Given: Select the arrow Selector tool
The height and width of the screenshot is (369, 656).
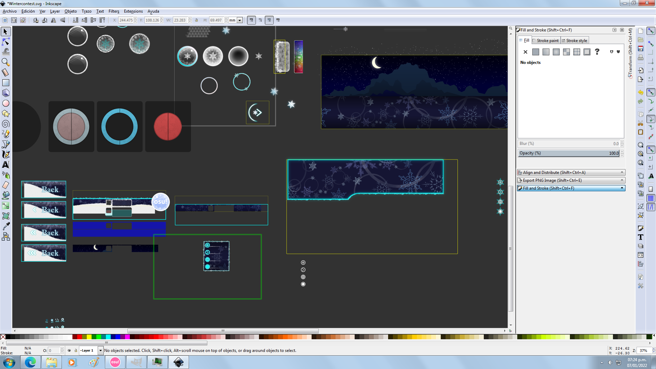Looking at the screenshot, I should click(x=5, y=32).
